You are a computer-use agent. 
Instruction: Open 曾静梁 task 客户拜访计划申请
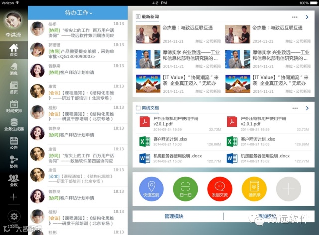(78, 72)
